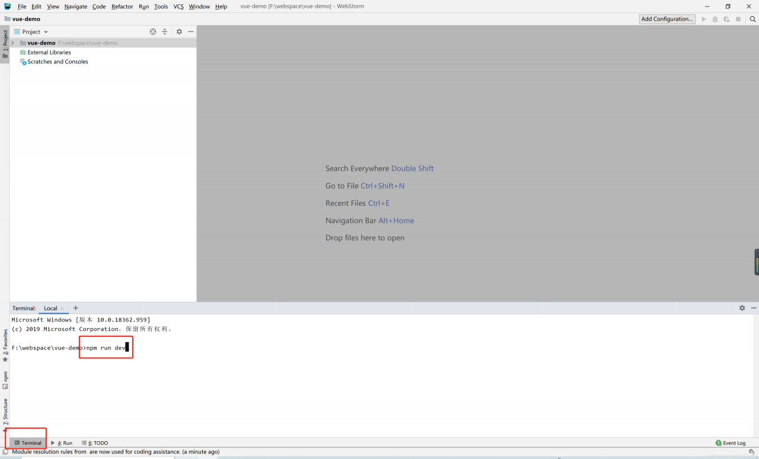Select Scratches and Consoles node
The image size is (759, 459).
tap(54, 62)
